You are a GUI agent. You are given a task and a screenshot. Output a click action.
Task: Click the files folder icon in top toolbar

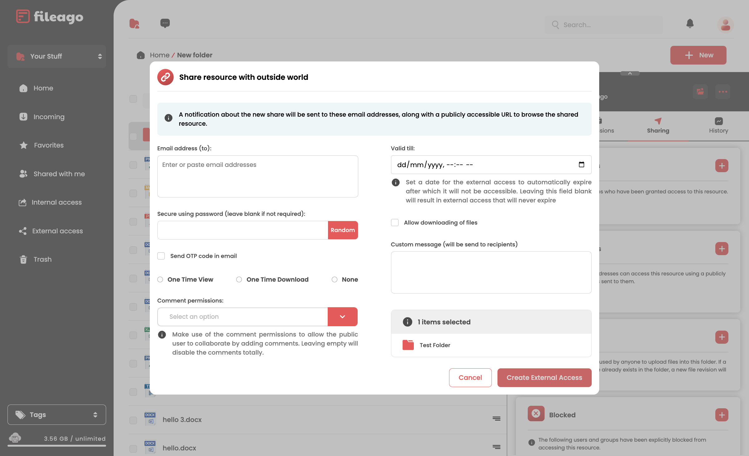click(x=134, y=23)
